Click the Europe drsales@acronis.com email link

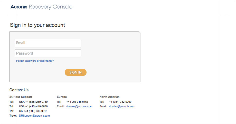79,106
